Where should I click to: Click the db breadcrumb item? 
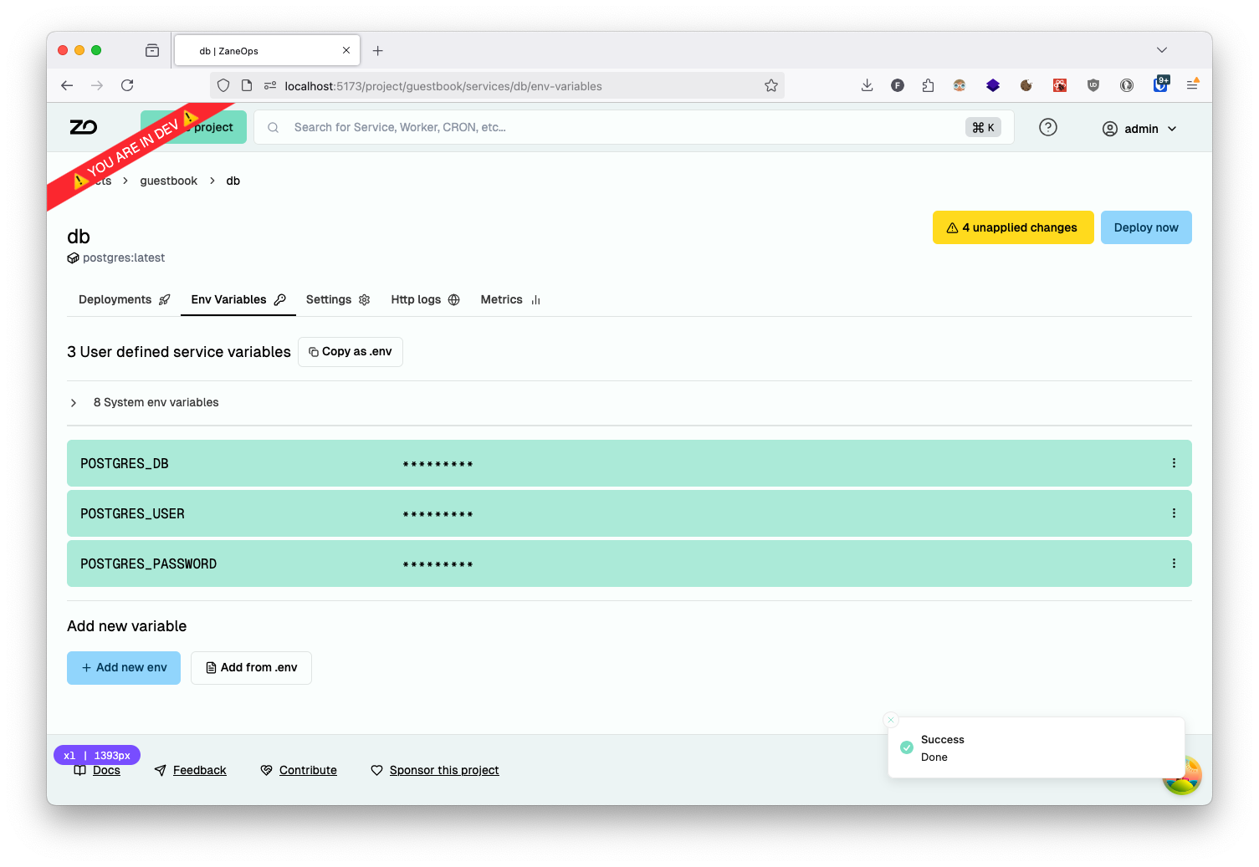[233, 181]
